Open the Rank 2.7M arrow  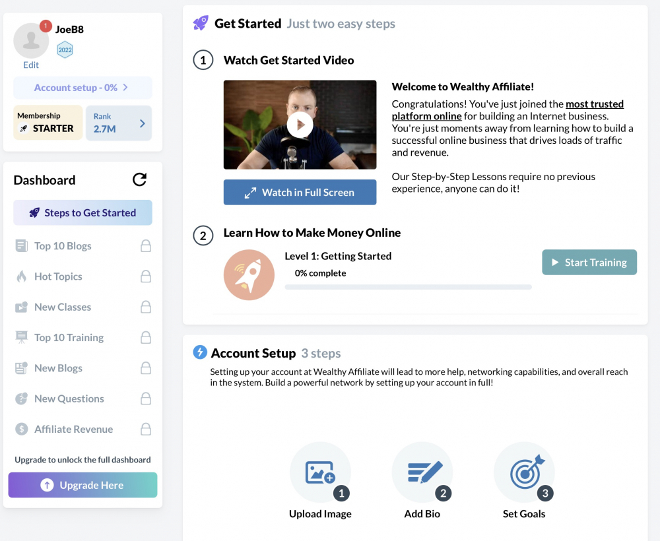point(143,123)
